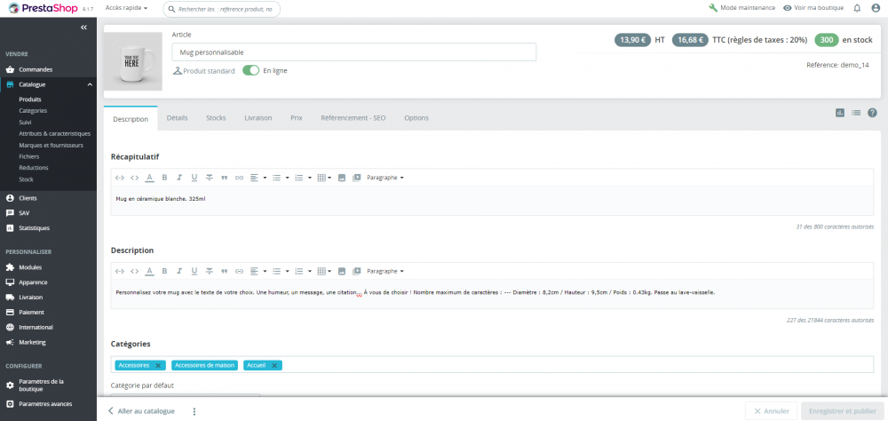Click insert link icon in Description toolbar
This screenshot has height=421, width=888.
click(239, 271)
